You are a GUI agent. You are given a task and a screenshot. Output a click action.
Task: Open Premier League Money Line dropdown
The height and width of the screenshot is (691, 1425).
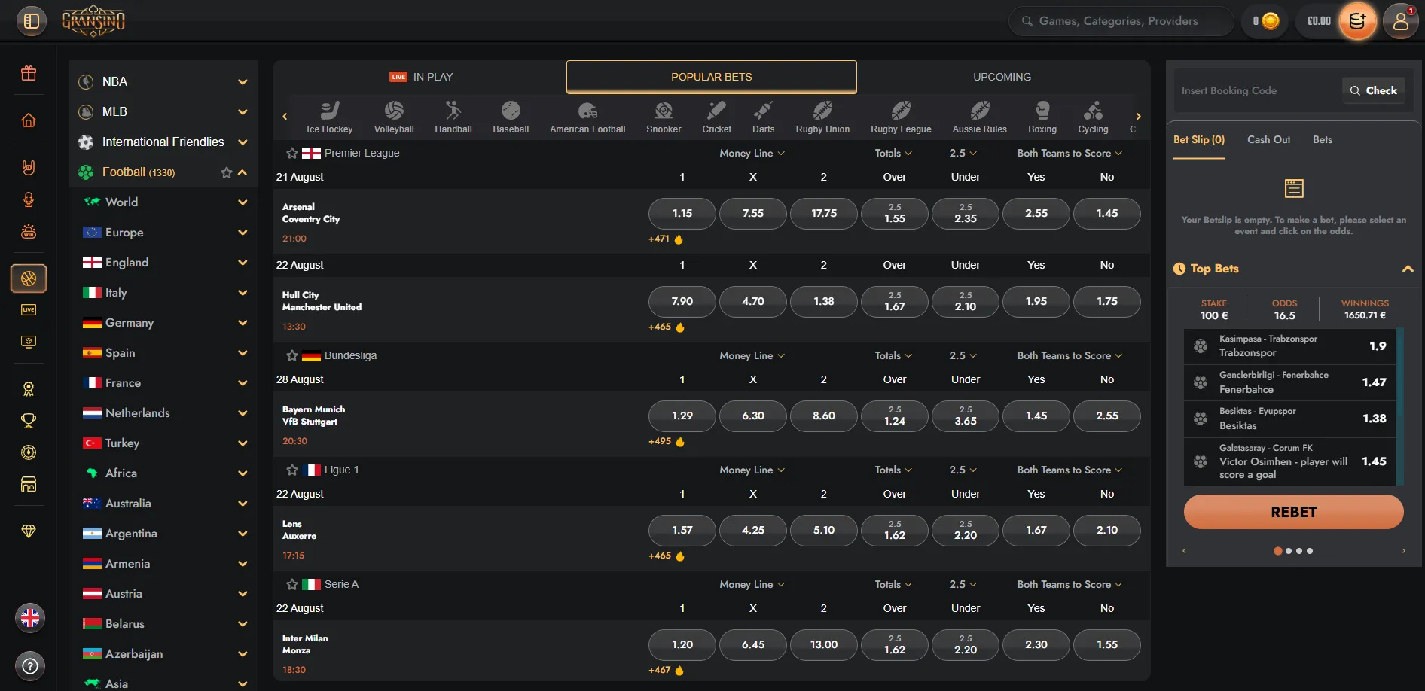point(752,153)
